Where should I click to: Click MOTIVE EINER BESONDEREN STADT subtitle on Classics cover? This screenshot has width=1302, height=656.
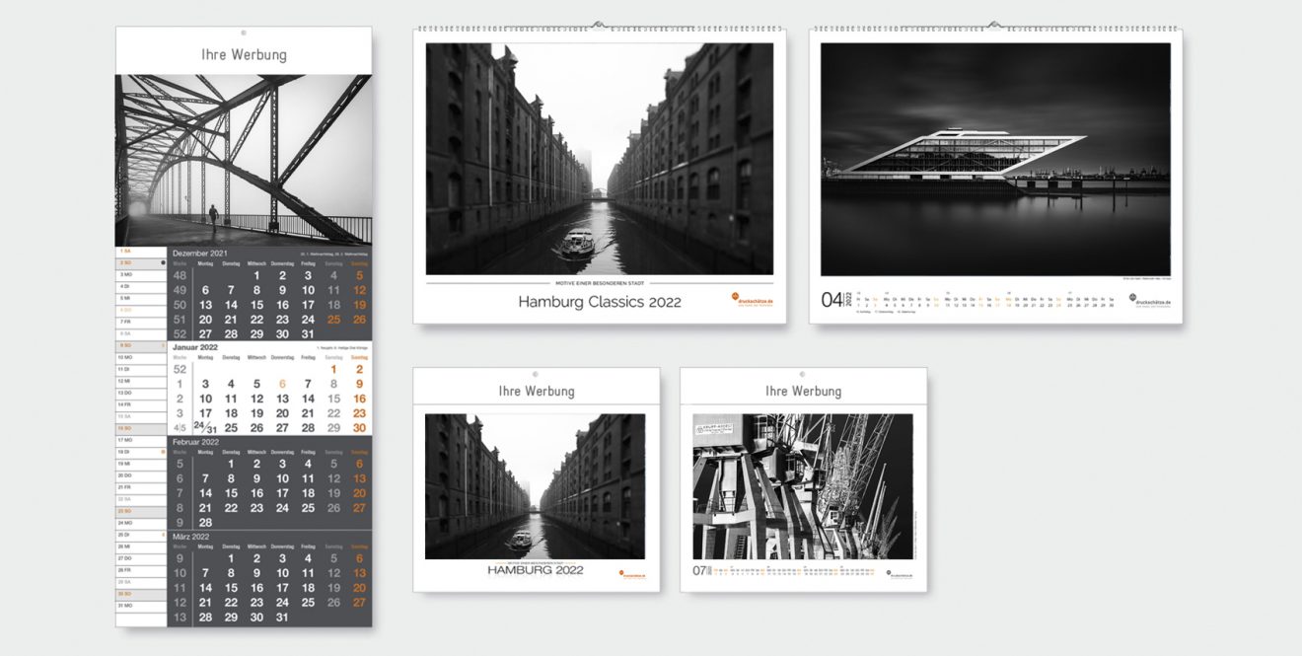click(x=600, y=283)
